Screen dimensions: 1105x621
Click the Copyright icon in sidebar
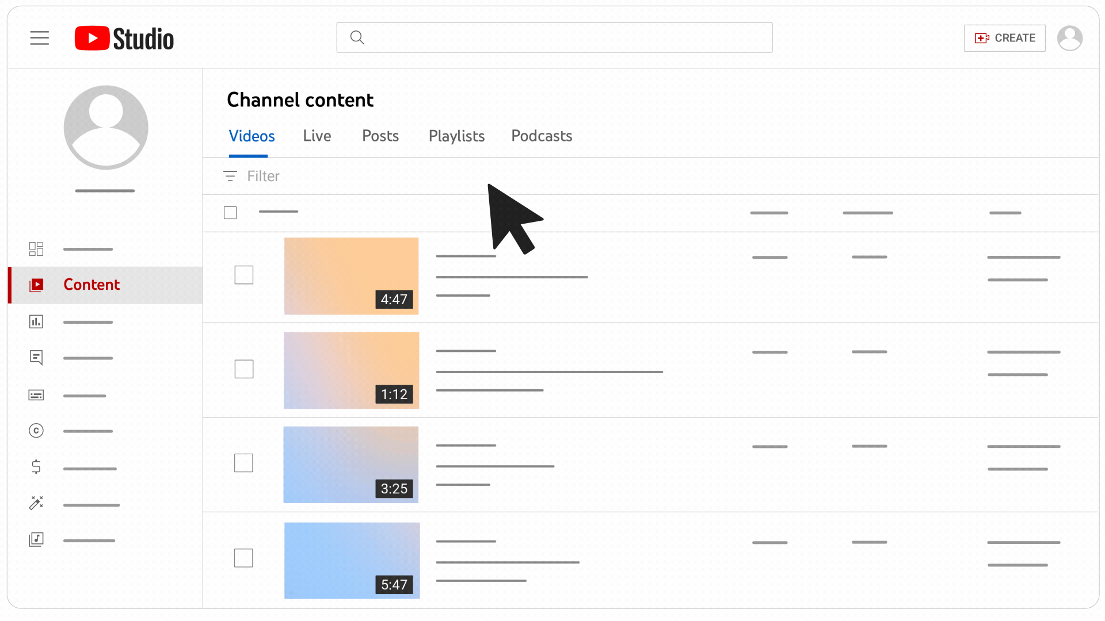[36, 430]
